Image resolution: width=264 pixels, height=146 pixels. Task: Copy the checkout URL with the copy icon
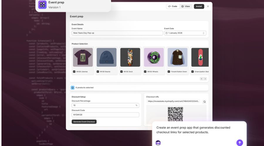click(x=204, y=102)
